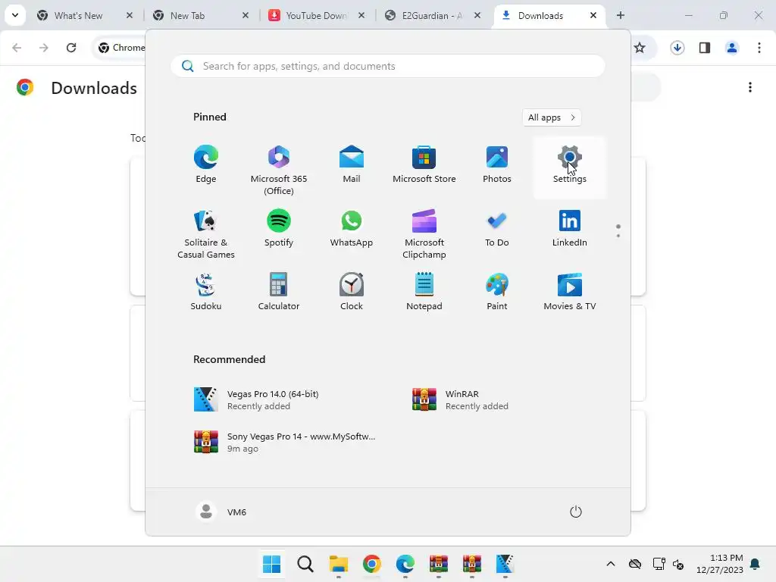Go back in Chrome

17,48
